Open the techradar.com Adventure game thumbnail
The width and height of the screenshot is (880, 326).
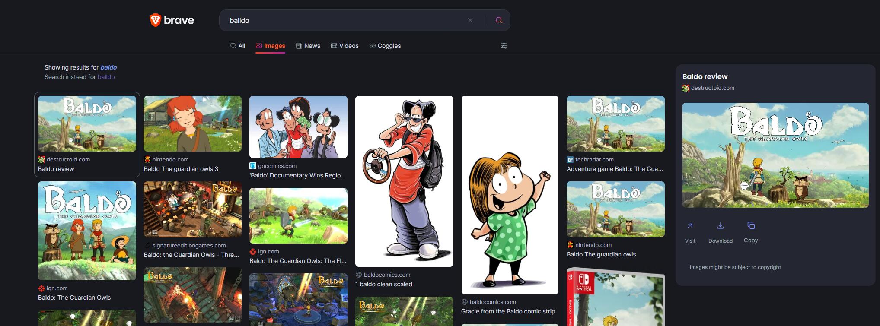(x=615, y=124)
